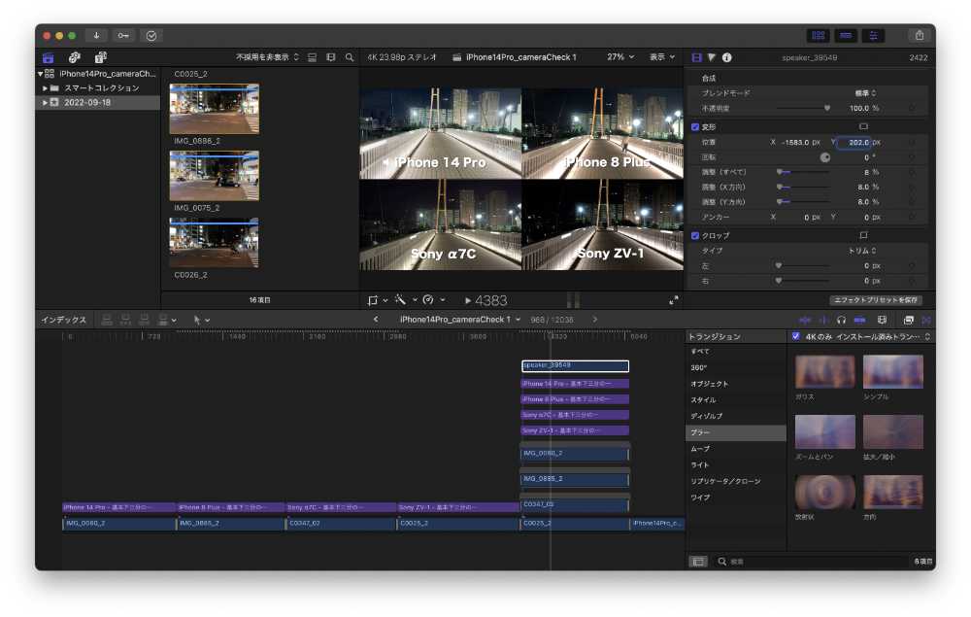Viewport: 971px width, 617px height.
Task: Open the video inspector tab icon
Action: pos(696,57)
